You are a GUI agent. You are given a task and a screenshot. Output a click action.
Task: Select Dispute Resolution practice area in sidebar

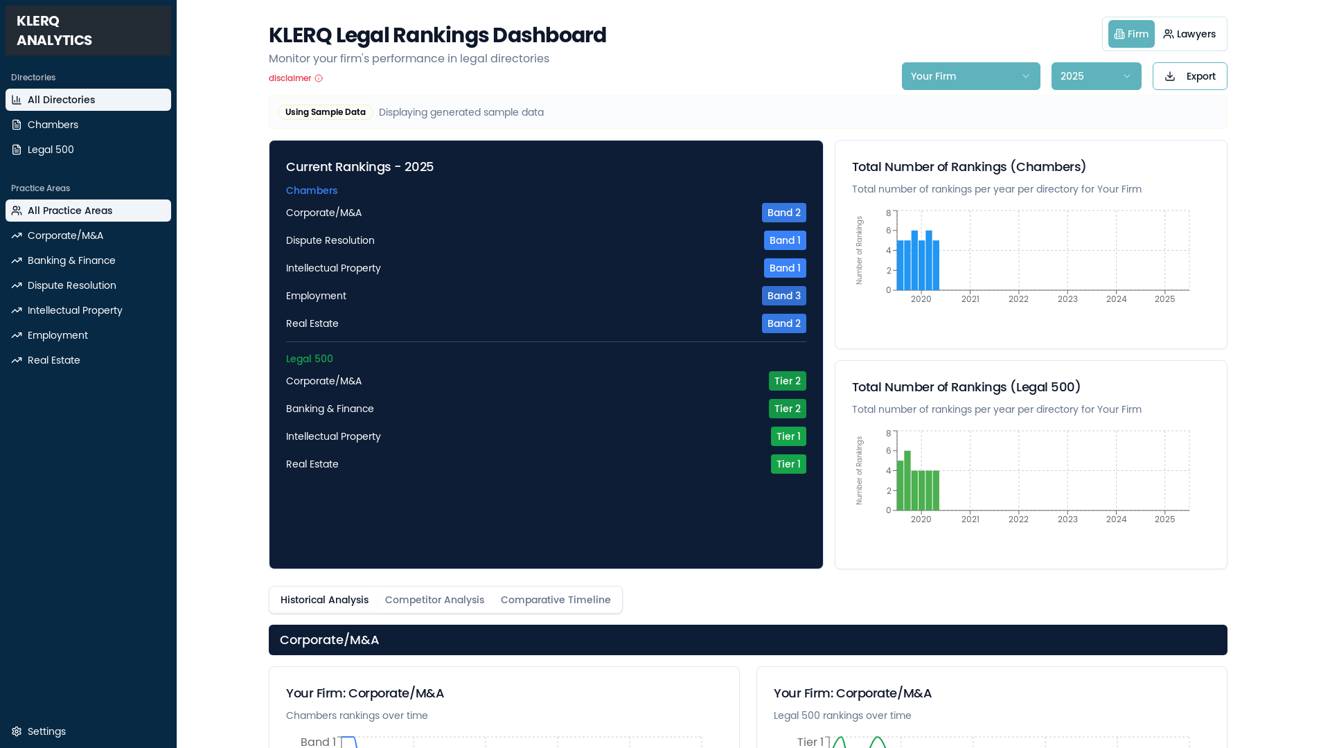[x=88, y=285]
